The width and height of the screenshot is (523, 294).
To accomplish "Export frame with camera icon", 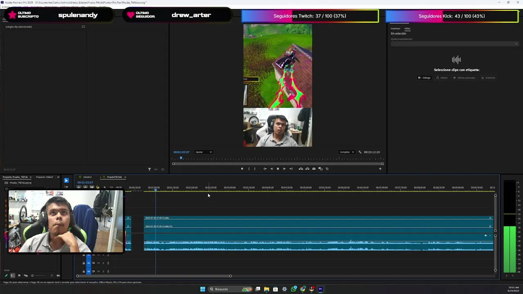I will click(314, 169).
